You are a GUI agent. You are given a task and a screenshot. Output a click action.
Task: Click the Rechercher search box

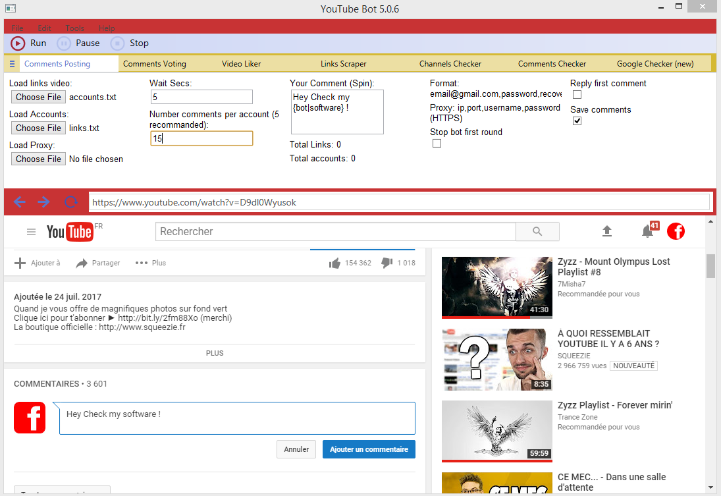[x=336, y=231]
